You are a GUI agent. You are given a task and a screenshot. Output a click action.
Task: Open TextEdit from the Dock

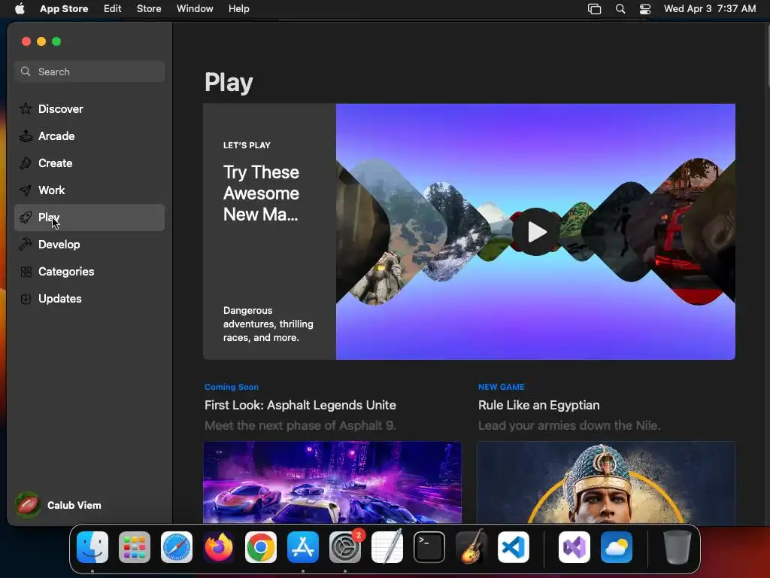click(387, 547)
